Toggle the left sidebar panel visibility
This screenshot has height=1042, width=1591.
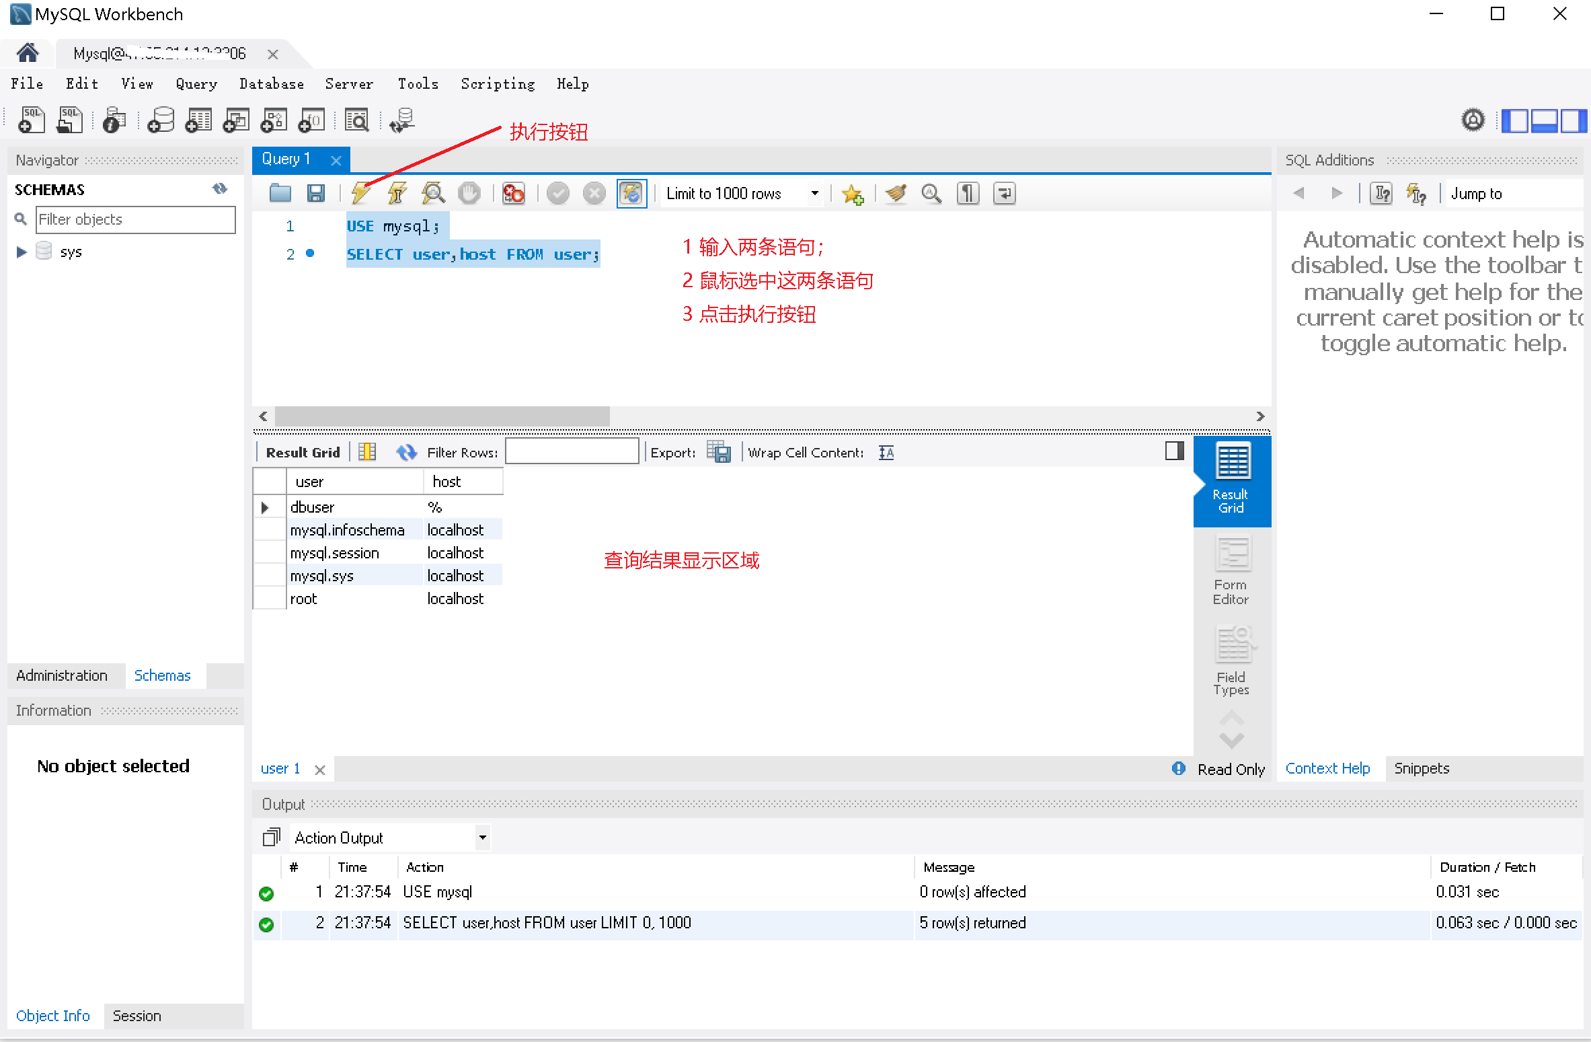click(x=1514, y=121)
